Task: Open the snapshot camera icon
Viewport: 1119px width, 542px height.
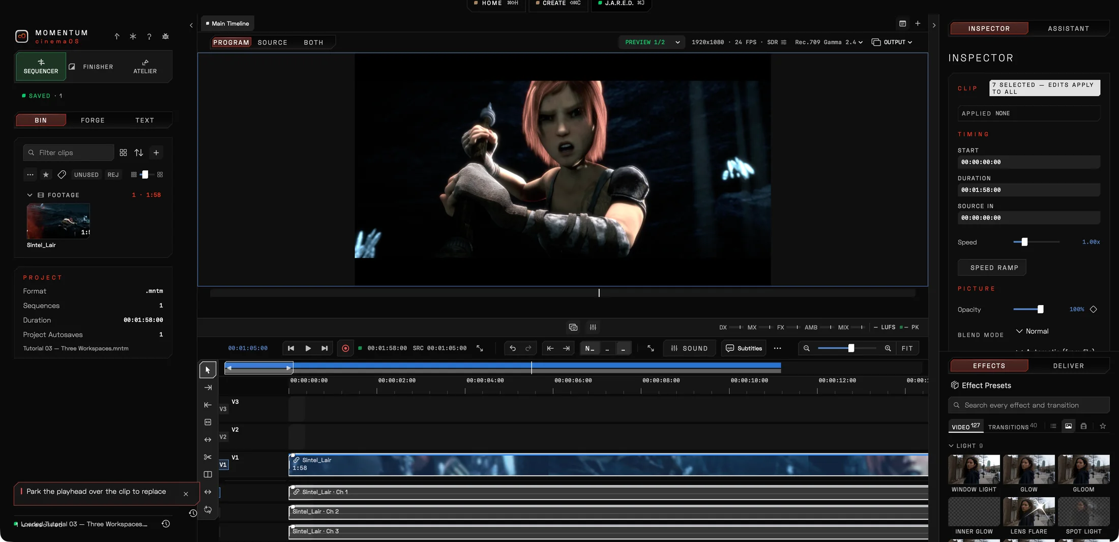Action: (x=573, y=327)
